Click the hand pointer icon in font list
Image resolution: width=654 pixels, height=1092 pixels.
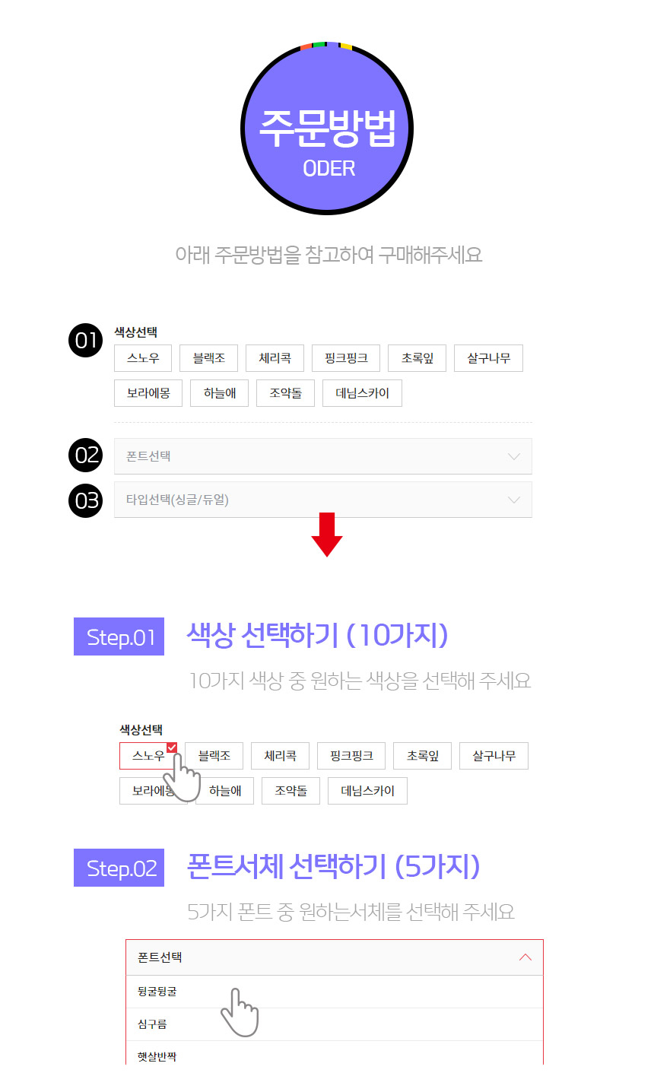[x=239, y=1011]
